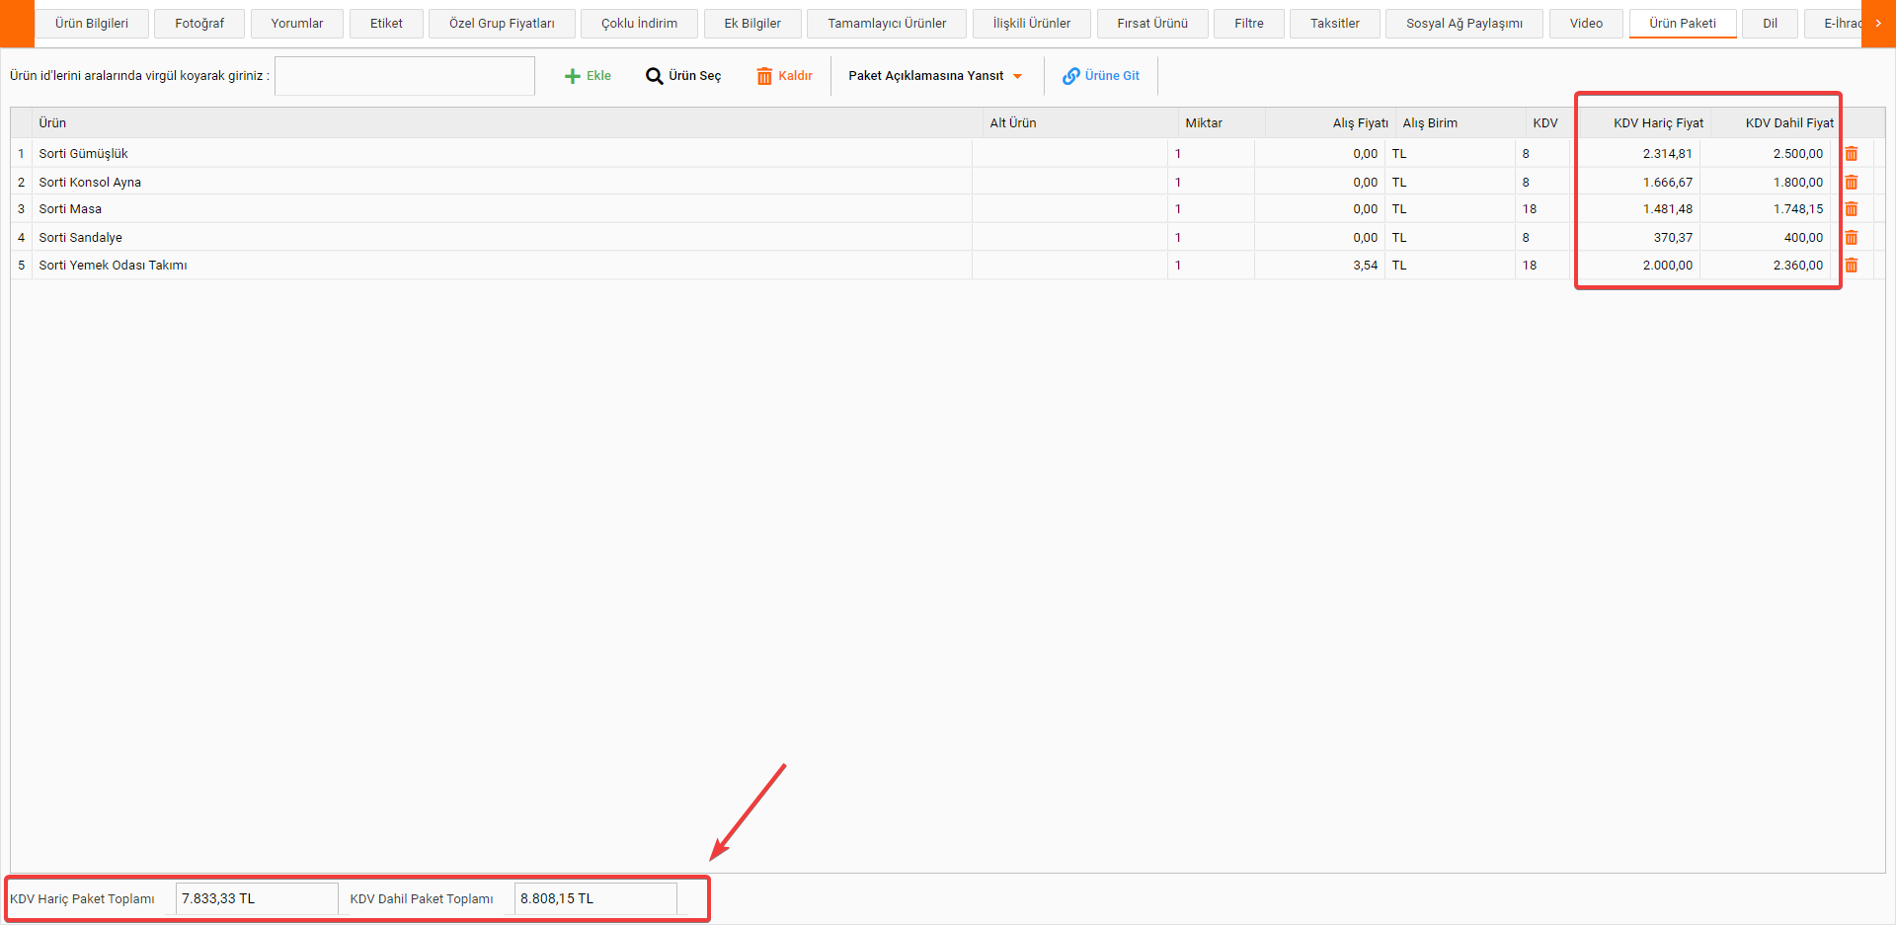Switch to the Ürün Bilgileri tab
Screen dimensions: 1896x925
[x=92, y=24]
